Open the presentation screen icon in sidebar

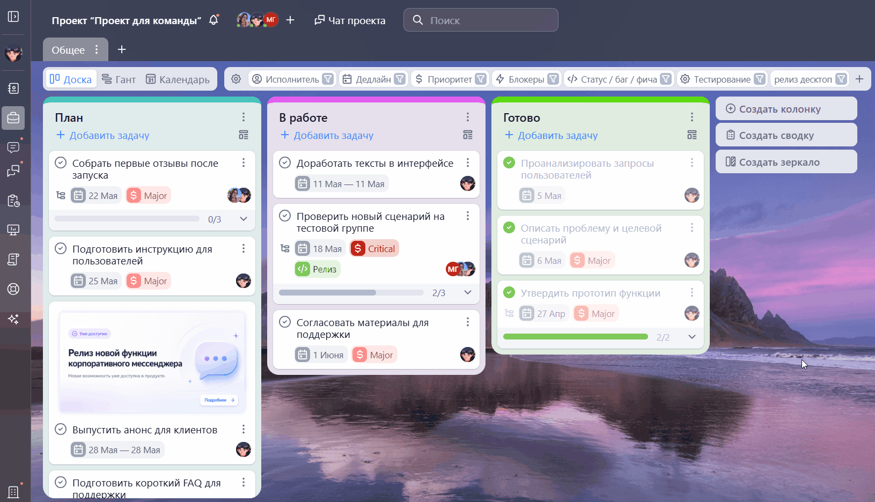click(13, 230)
